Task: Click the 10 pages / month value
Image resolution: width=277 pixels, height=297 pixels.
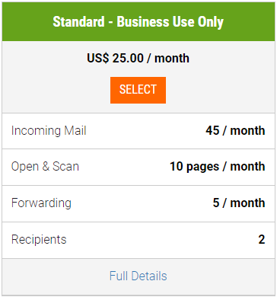Action: pos(218,167)
